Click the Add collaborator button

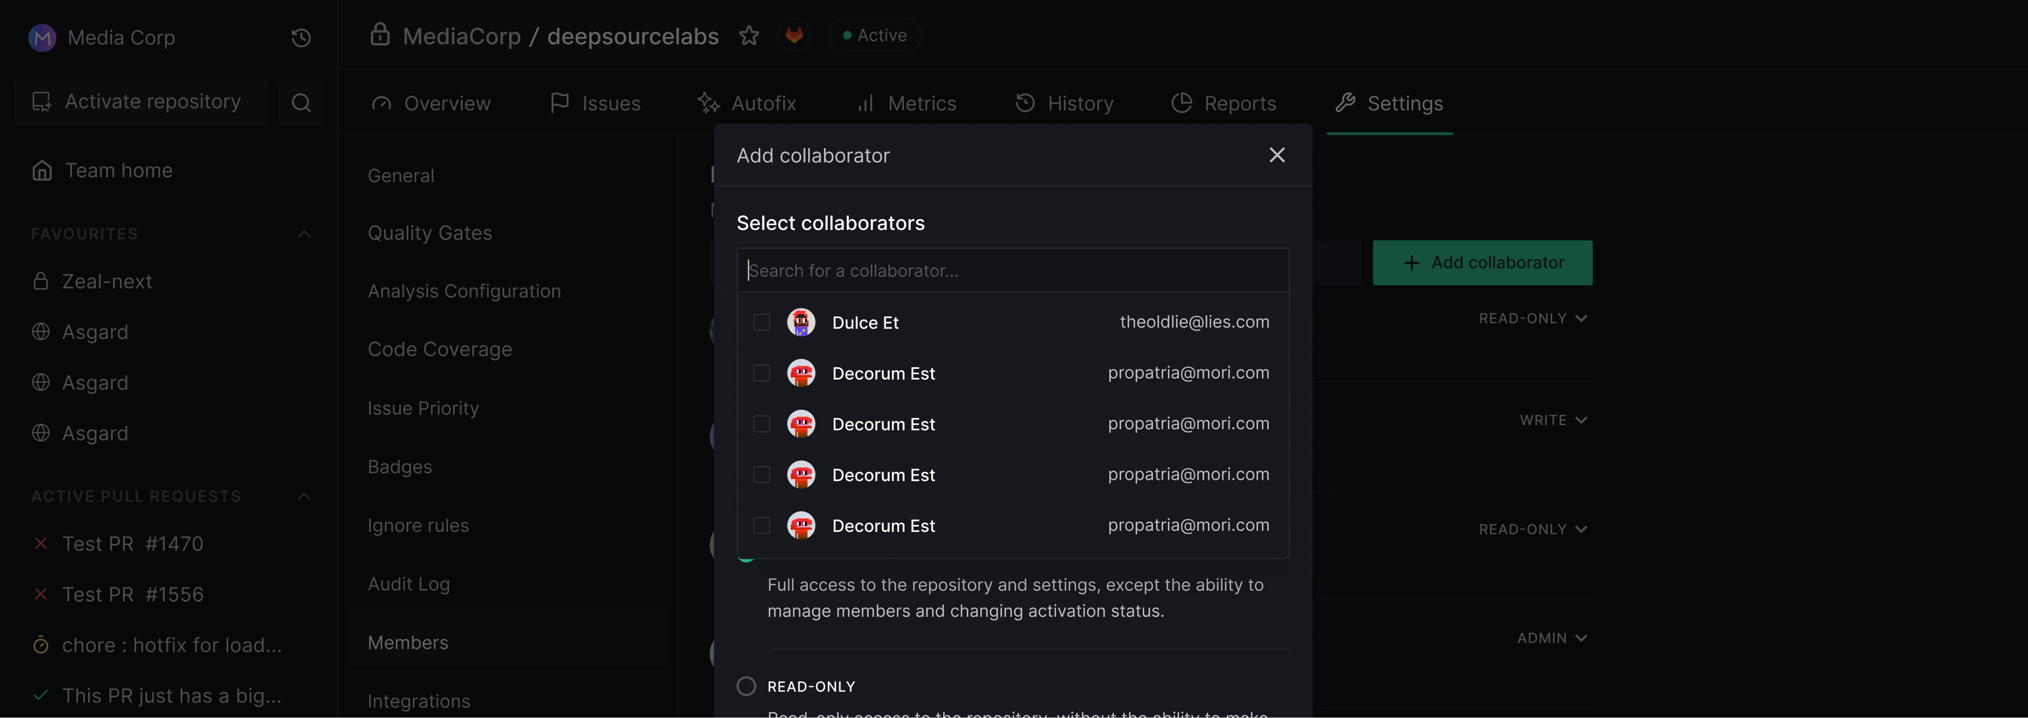[1482, 263]
